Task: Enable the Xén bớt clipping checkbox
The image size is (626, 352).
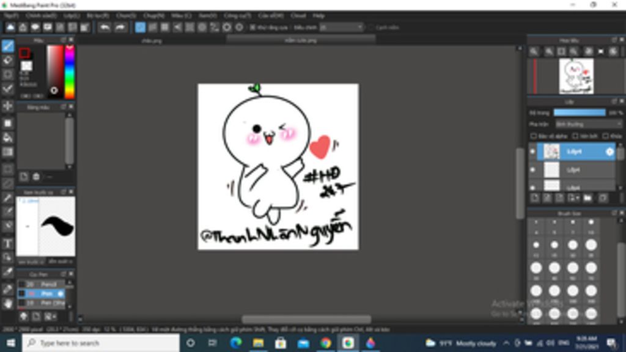Action: [575, 136]
